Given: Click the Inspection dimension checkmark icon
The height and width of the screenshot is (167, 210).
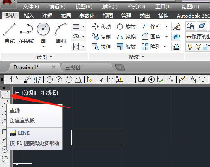Looking at the screenshot, I should [161, 79].
